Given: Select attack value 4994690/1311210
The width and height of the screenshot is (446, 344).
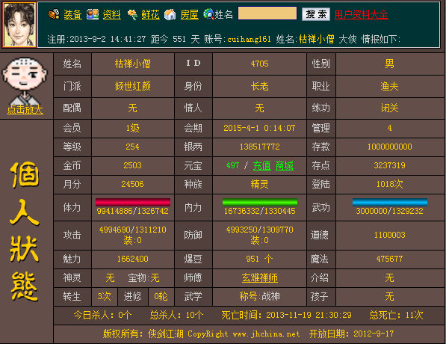Looking at the screenshot, I should point(133,230).
